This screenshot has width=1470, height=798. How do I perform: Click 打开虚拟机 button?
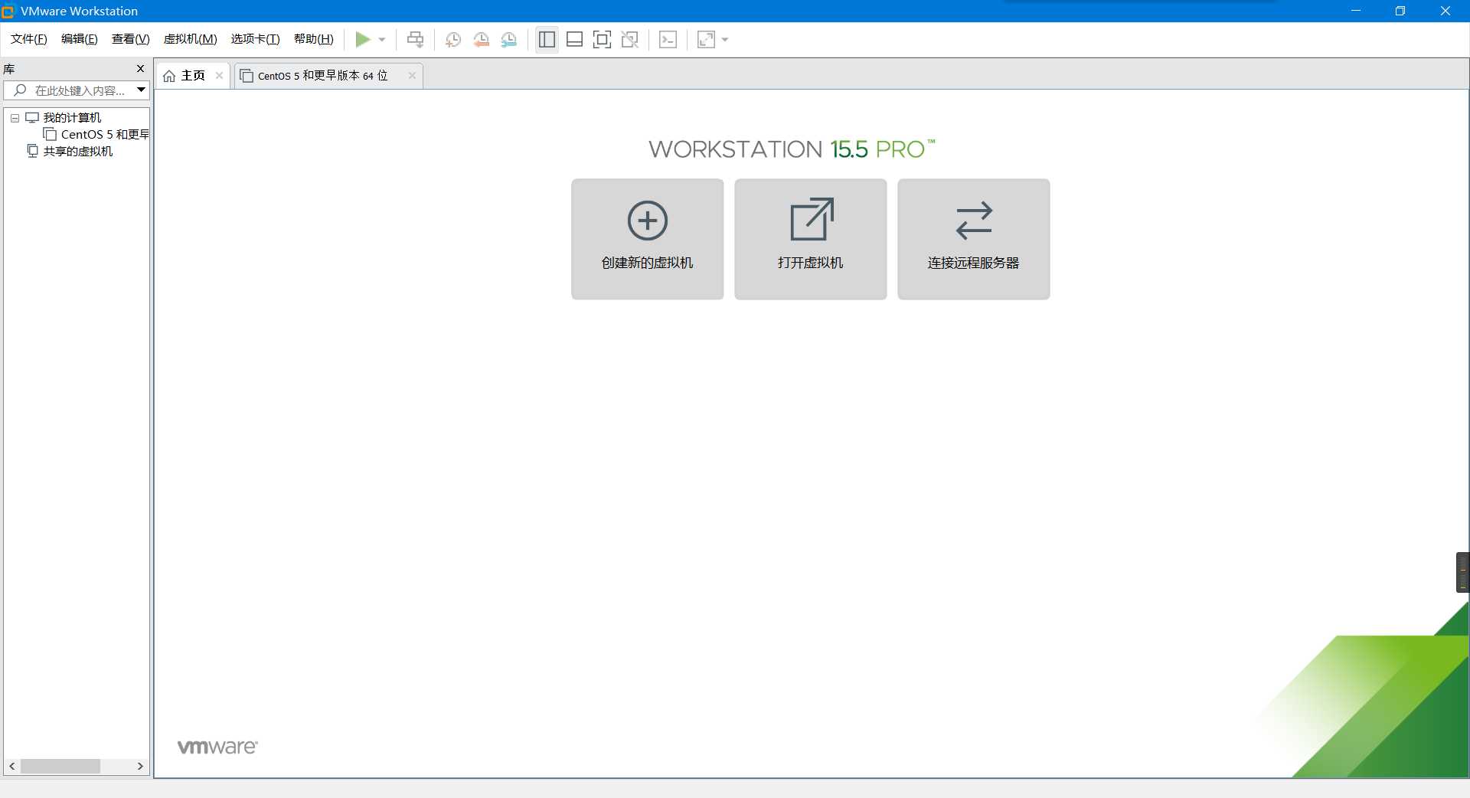(x=810, y=239)
